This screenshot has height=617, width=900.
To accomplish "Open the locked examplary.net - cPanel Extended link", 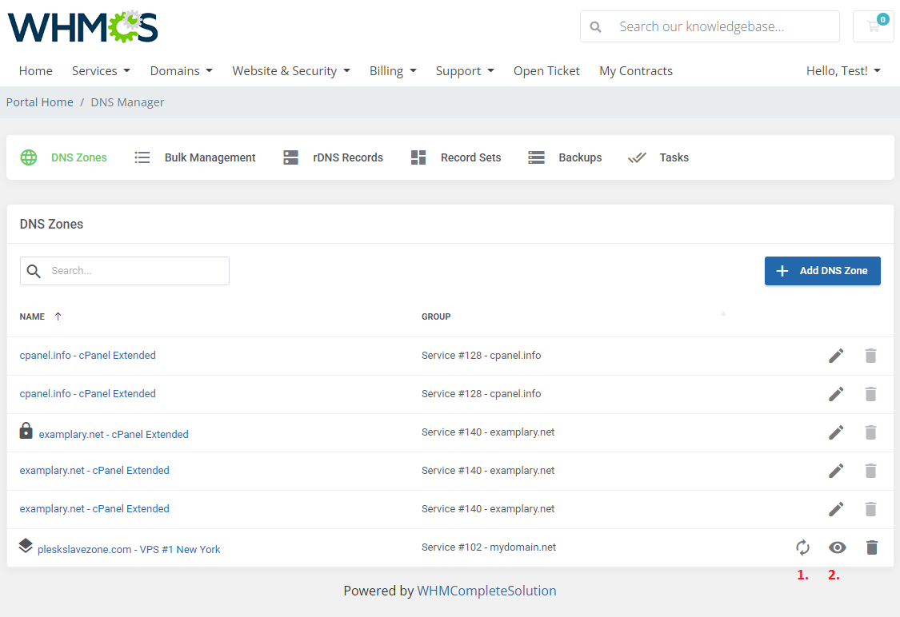I will pos(114,435).
